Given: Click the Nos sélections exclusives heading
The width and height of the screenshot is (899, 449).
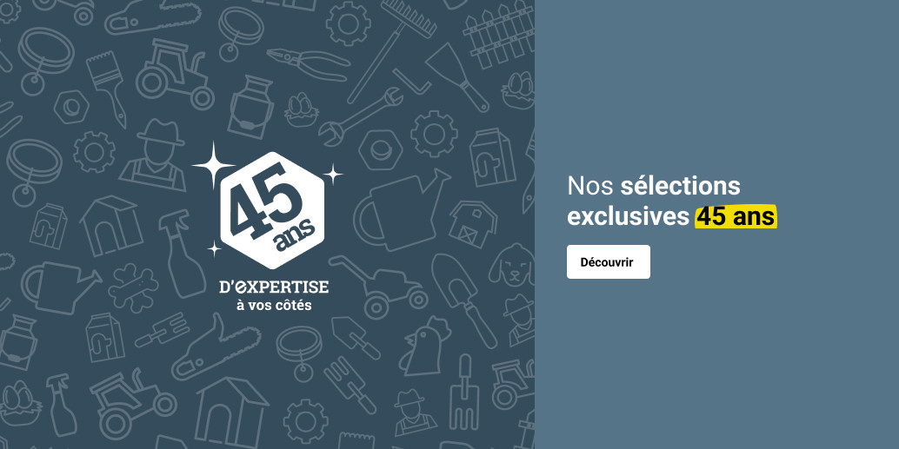Looking at the screenshot, I should (x=672, y=201).
